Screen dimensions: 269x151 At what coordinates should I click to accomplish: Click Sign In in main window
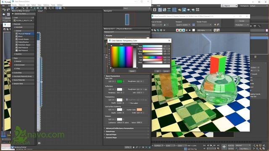(x=229, y=6)
